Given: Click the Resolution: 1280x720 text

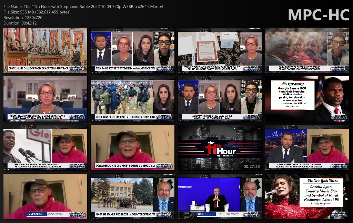Looking at the screenshot, I should point(23,18).
